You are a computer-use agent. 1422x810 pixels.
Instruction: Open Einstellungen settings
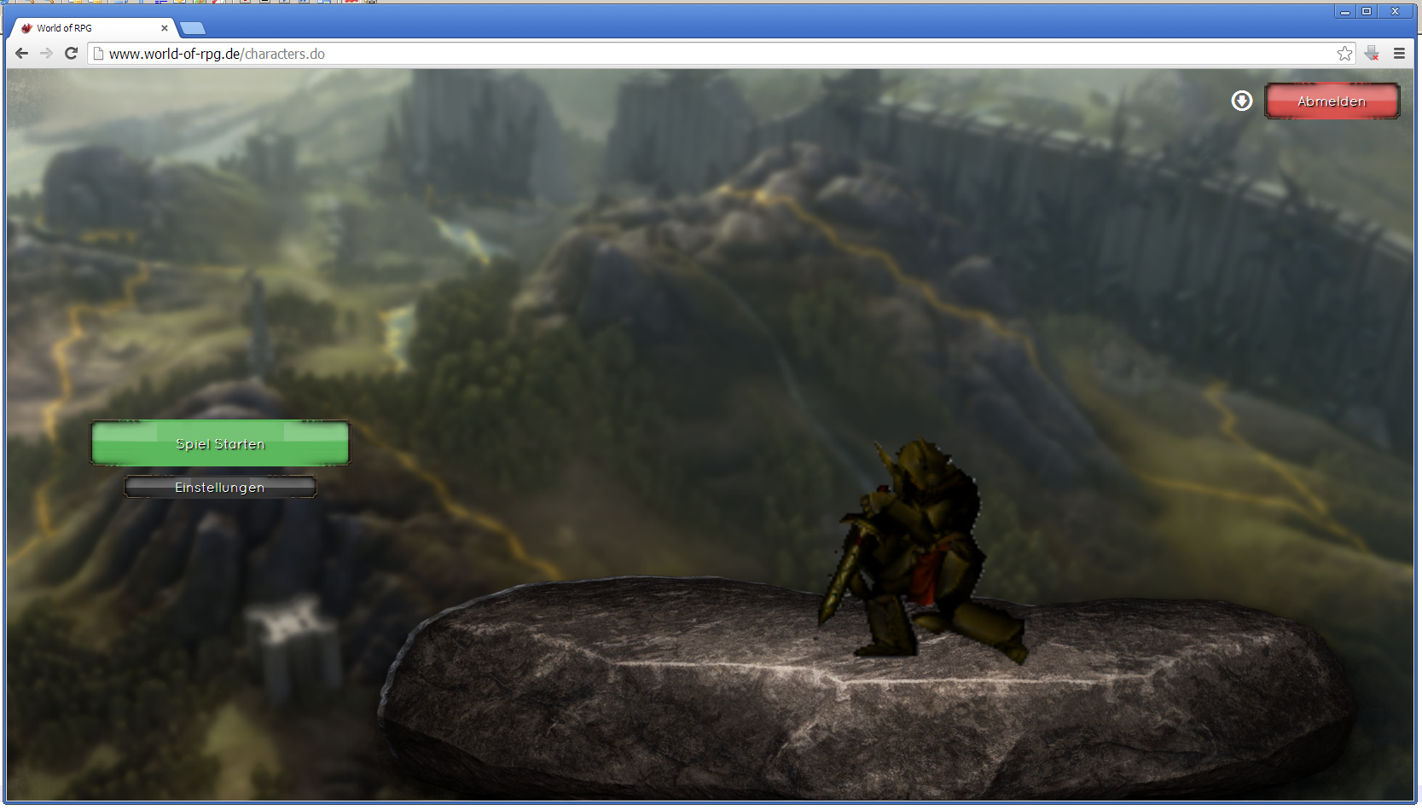[x=220, y=488]
